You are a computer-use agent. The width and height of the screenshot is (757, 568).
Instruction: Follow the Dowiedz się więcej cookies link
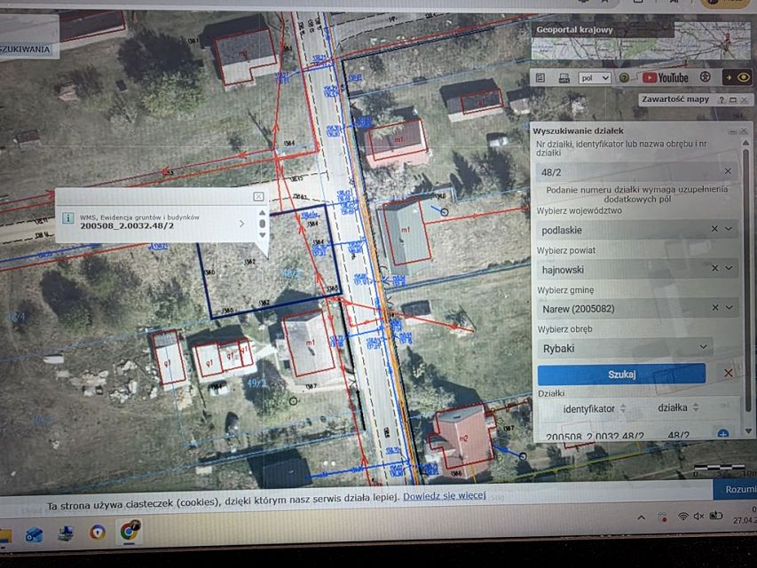(444, 495)
